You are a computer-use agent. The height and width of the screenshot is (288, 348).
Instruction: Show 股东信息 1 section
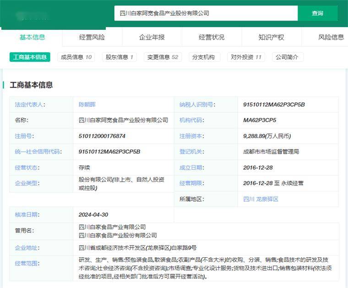tap(119, 57)
